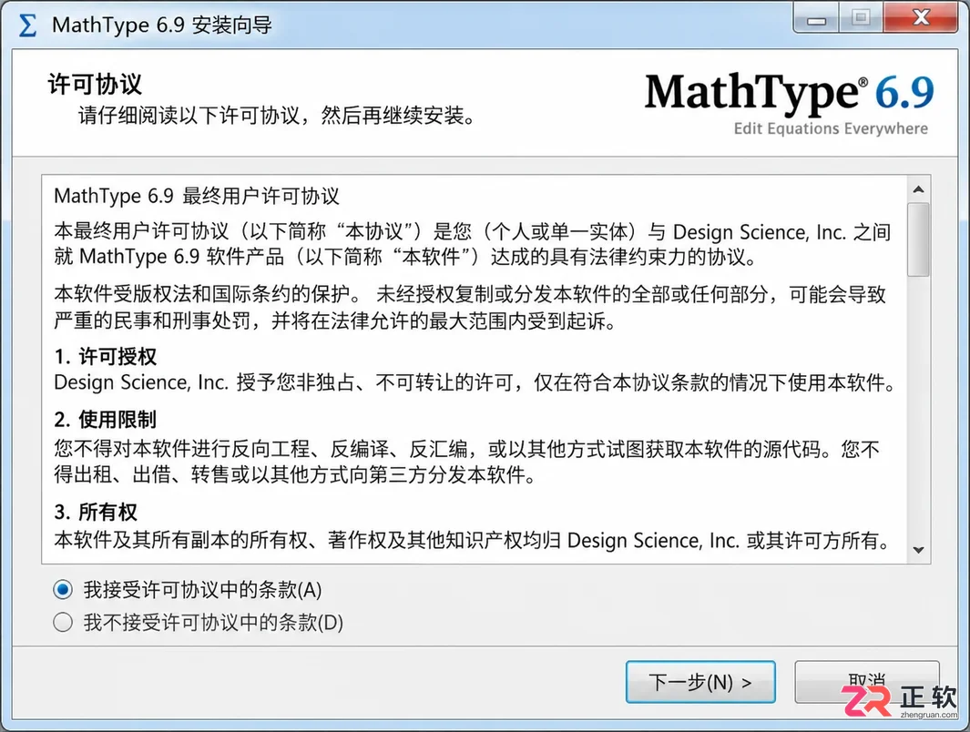Minimize the MathType installer window
The image size is (970, 732).
pyautogui.click(x=817, y=18)
